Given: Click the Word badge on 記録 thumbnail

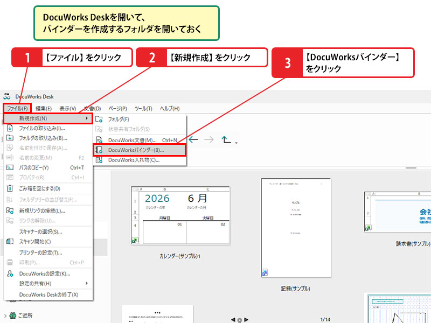Looking at the screenshot, I should pyautogui.click(x=265, y=272).
